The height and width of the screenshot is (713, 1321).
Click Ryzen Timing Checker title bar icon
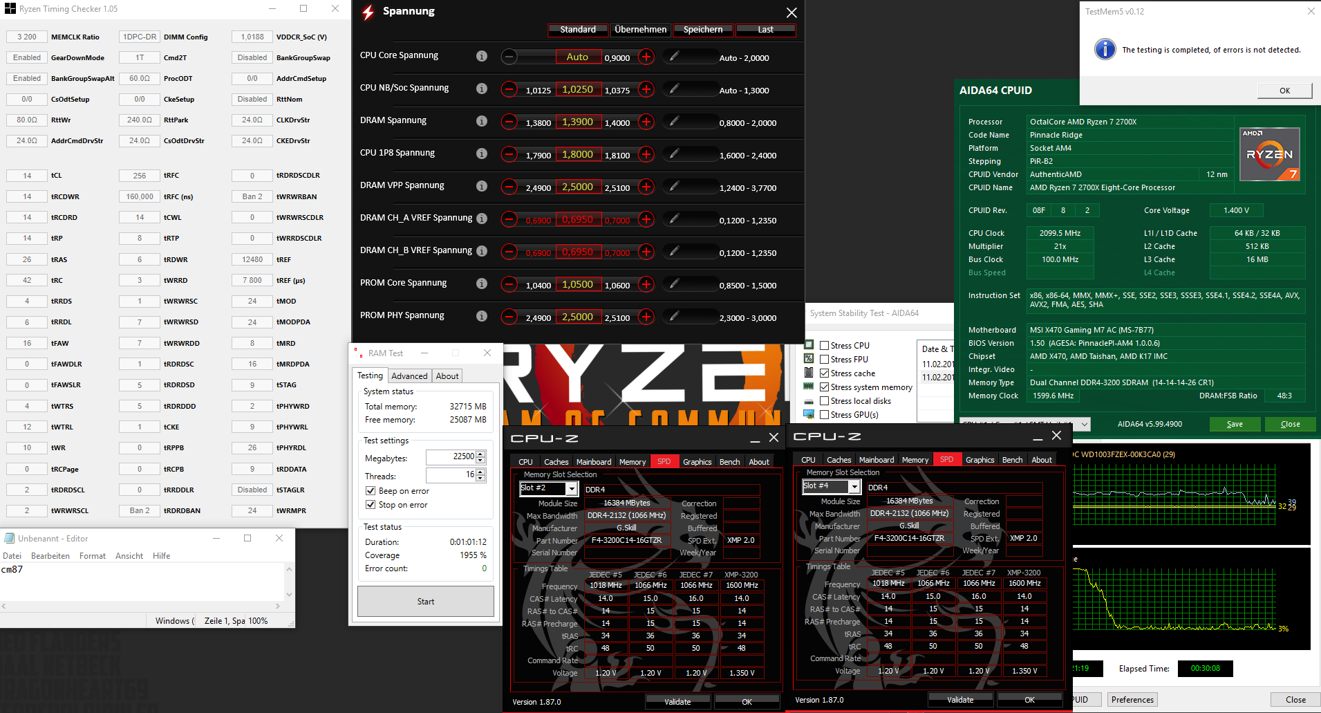[x=10, y=9]
